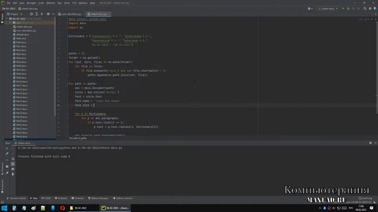Open the TODO tool window

46,198
